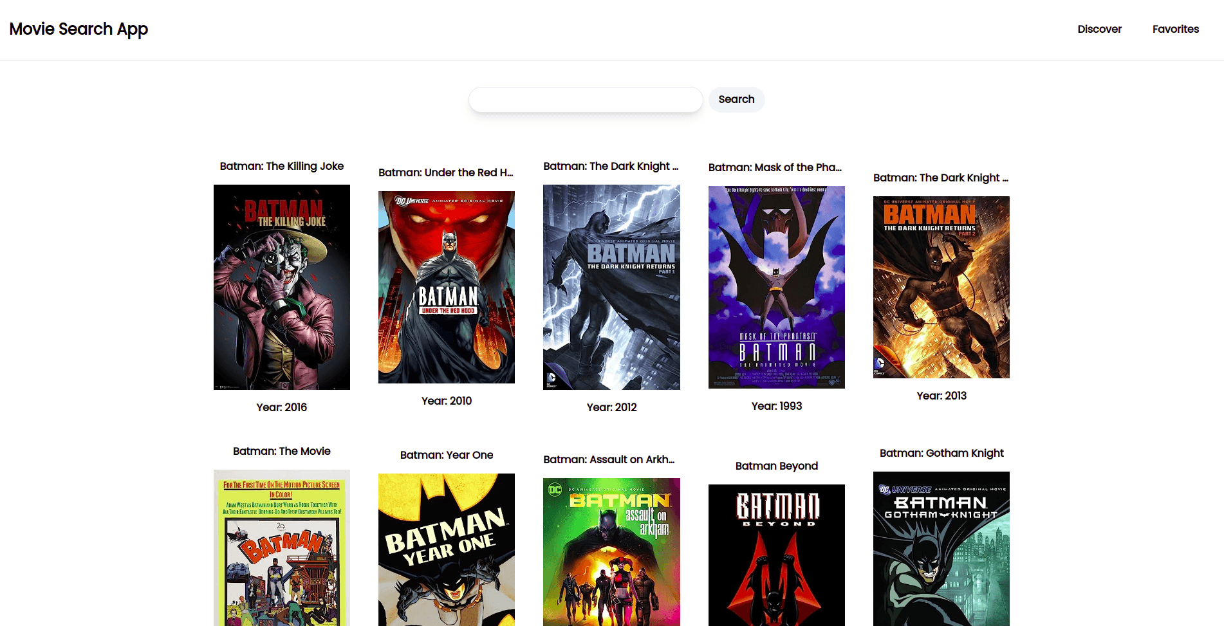Click the title text Batman: The Movie
The width and height of the screenshot is (1224, 626).
click(282, 451)
